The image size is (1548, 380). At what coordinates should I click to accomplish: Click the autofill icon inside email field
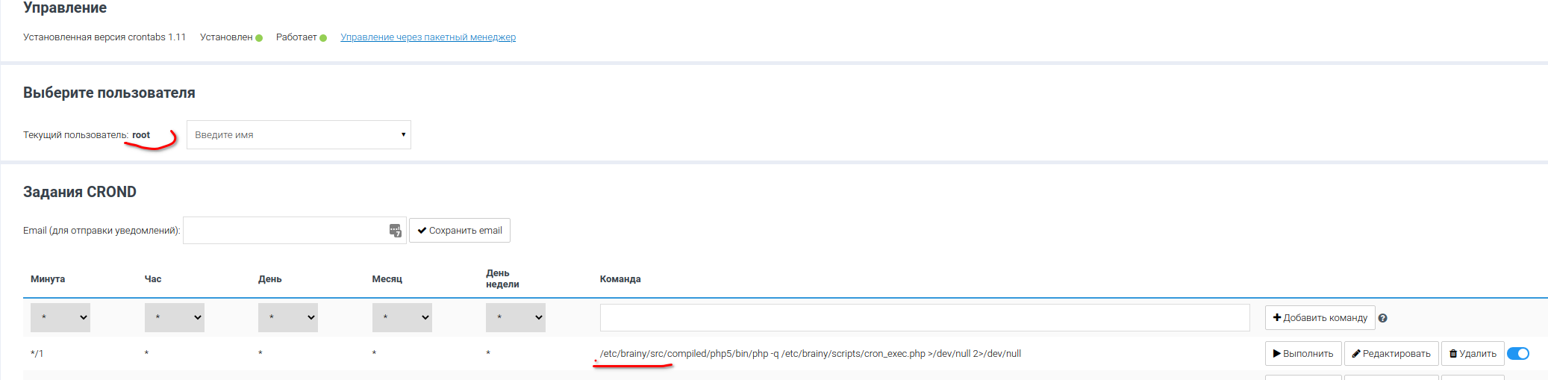click(x=396, y=231)
